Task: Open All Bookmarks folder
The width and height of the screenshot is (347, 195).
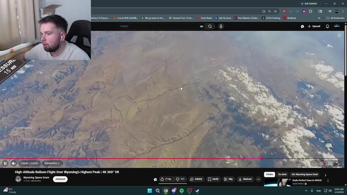Action: [335, 18]
